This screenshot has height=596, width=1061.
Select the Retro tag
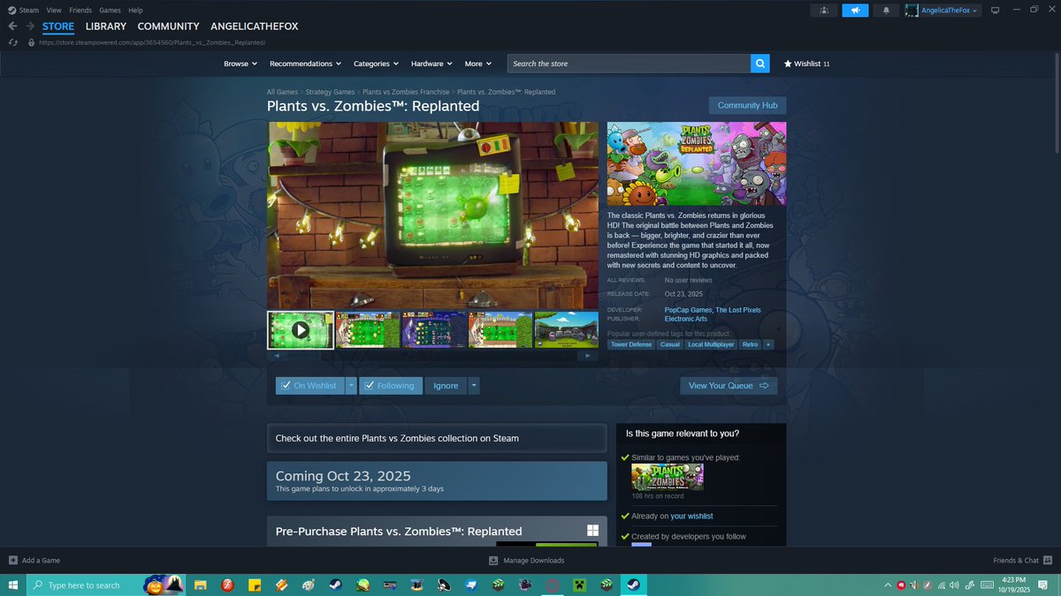(750, 344)
